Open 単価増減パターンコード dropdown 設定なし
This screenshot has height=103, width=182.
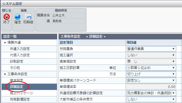[x=151, y=80]
